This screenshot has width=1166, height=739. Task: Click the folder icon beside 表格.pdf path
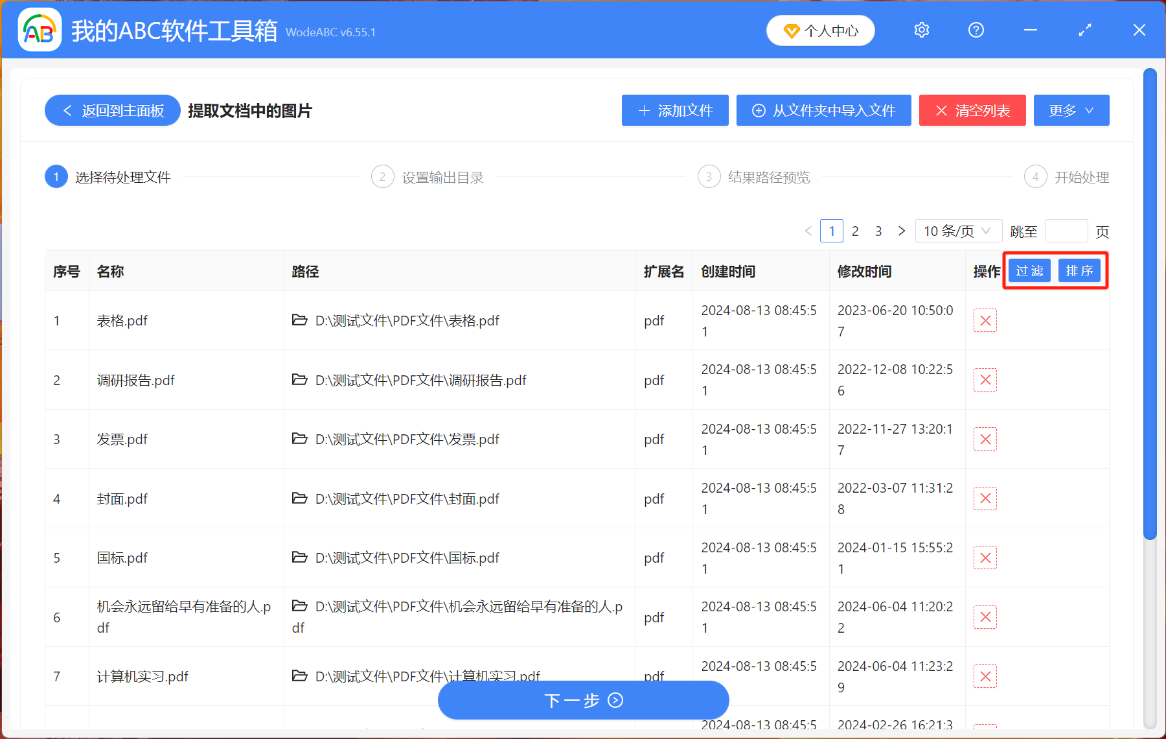pos(299,320)
